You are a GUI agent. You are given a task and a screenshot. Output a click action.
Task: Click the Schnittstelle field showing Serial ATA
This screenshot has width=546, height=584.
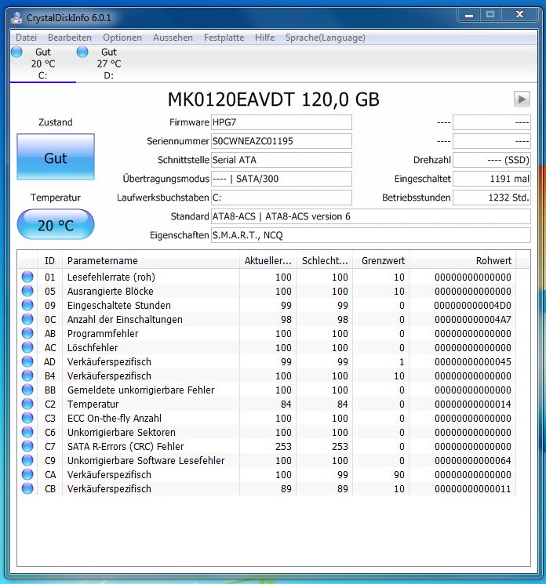click(x=282, y=160)
